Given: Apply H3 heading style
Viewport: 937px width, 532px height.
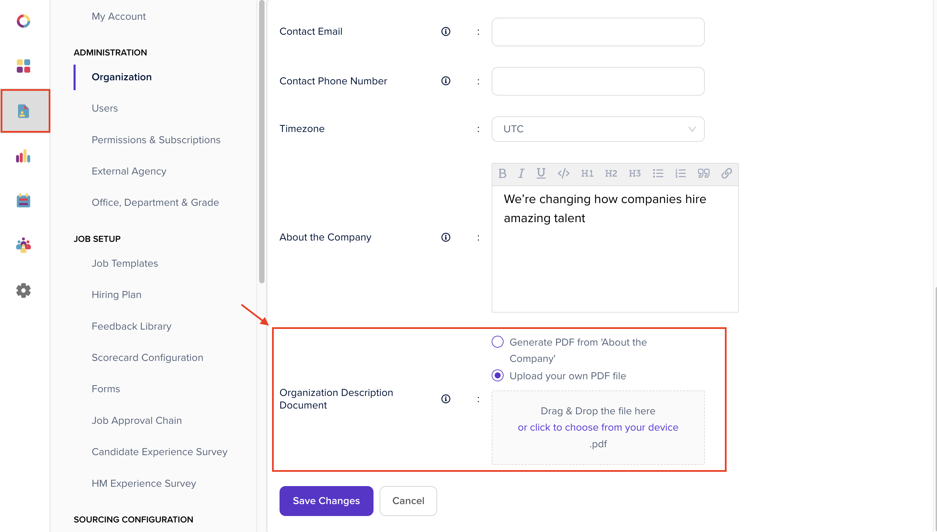Looking at the screenshot, I should [x=635, y=173].
